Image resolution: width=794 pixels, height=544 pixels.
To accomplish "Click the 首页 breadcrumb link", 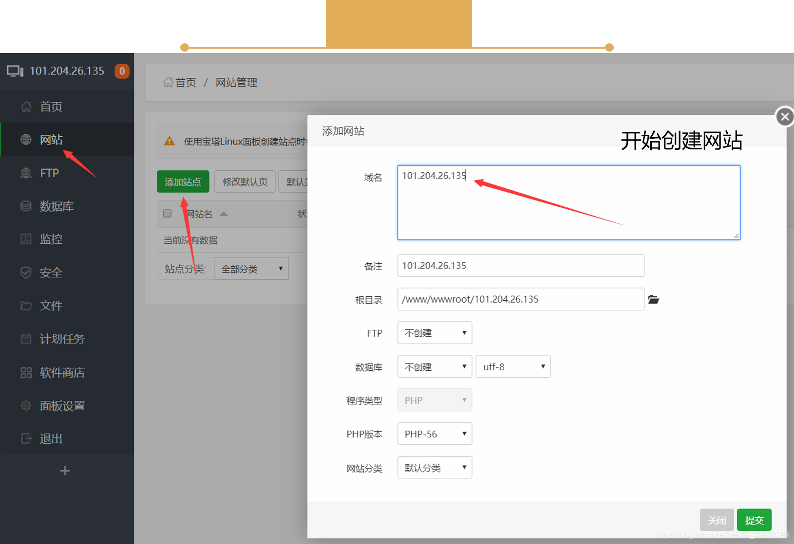I will pos(186,82).
